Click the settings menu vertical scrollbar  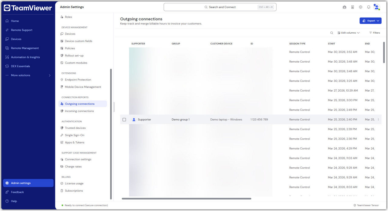(x=111, y=134)
